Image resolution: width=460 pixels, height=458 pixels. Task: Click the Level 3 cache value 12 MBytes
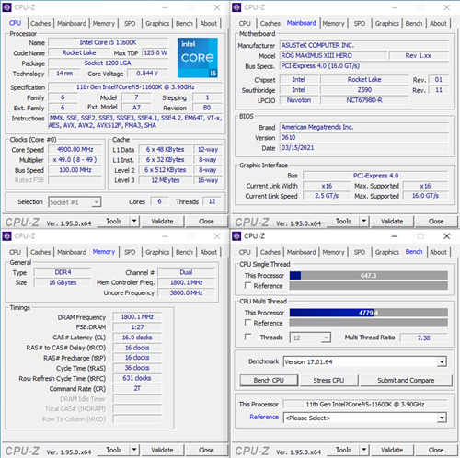click(x=166, y=180)
